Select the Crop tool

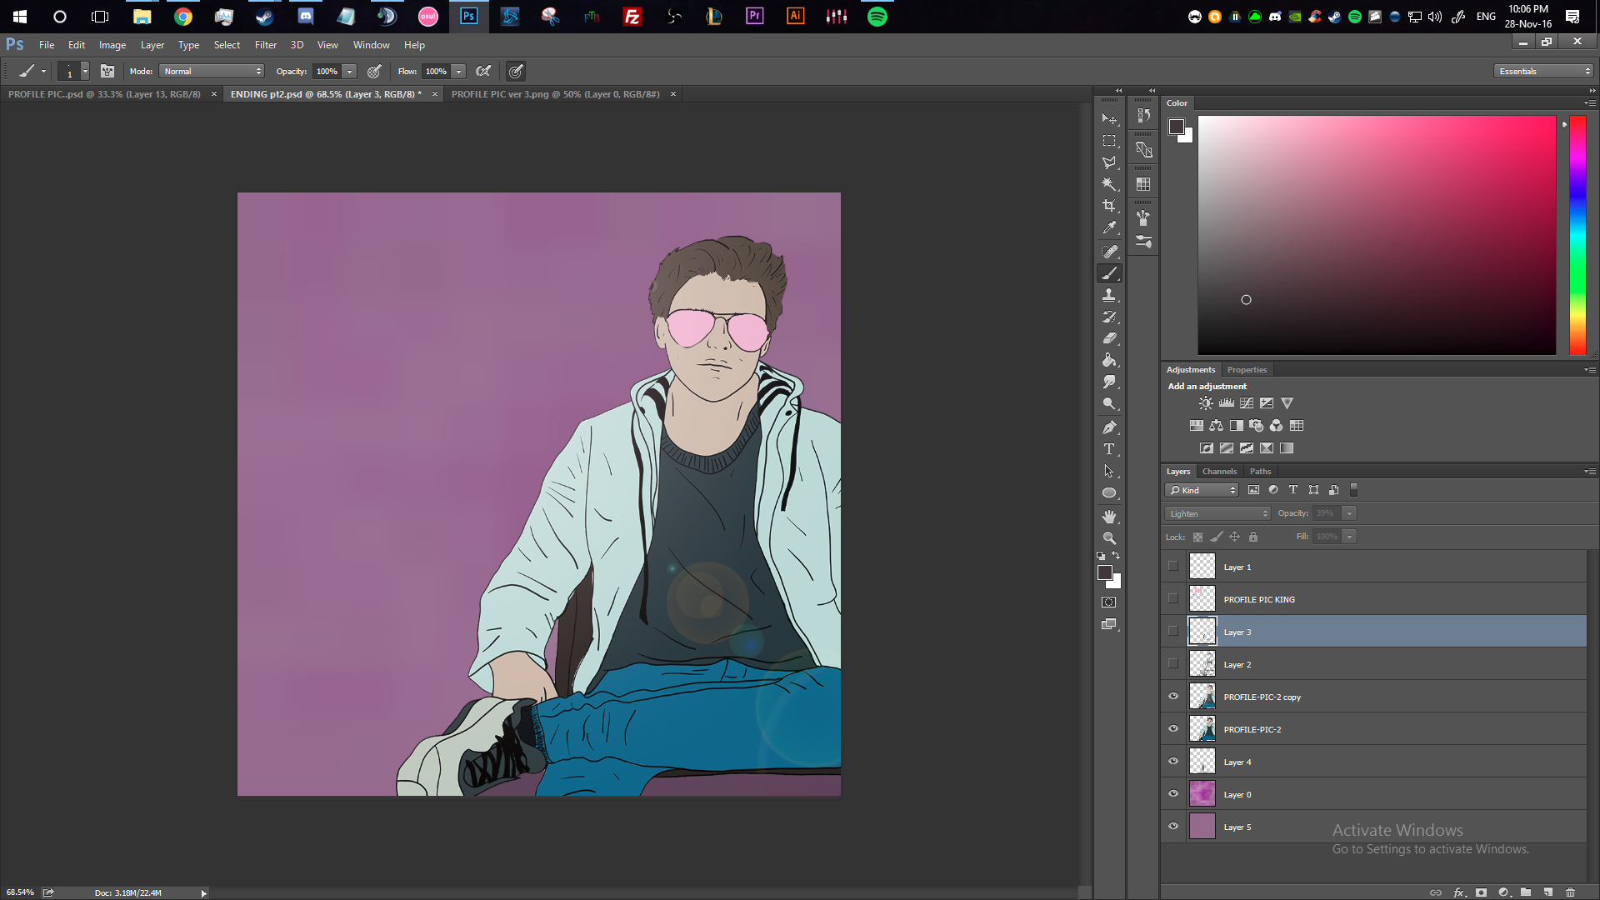pos(1109,206)
